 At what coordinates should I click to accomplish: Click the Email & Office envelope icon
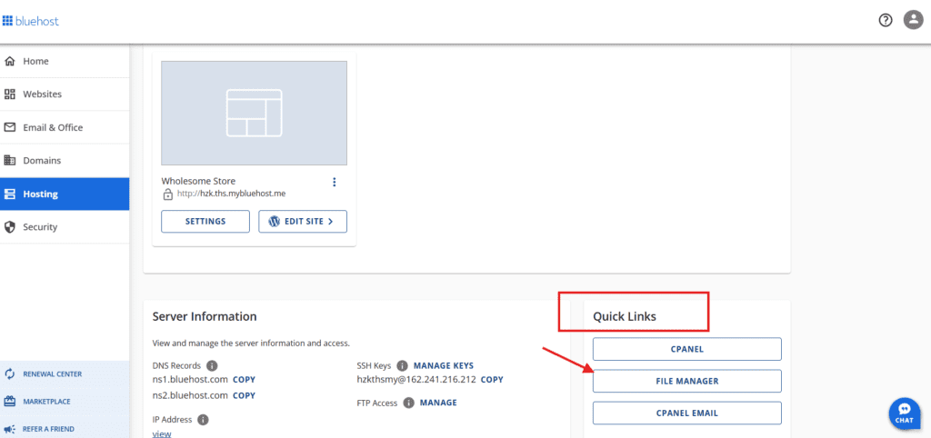click(10, 127)
